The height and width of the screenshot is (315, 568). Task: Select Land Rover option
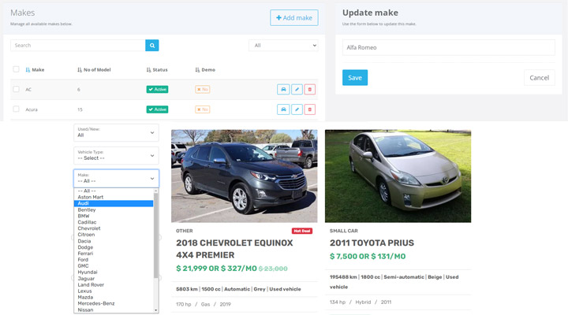(114, 284)
